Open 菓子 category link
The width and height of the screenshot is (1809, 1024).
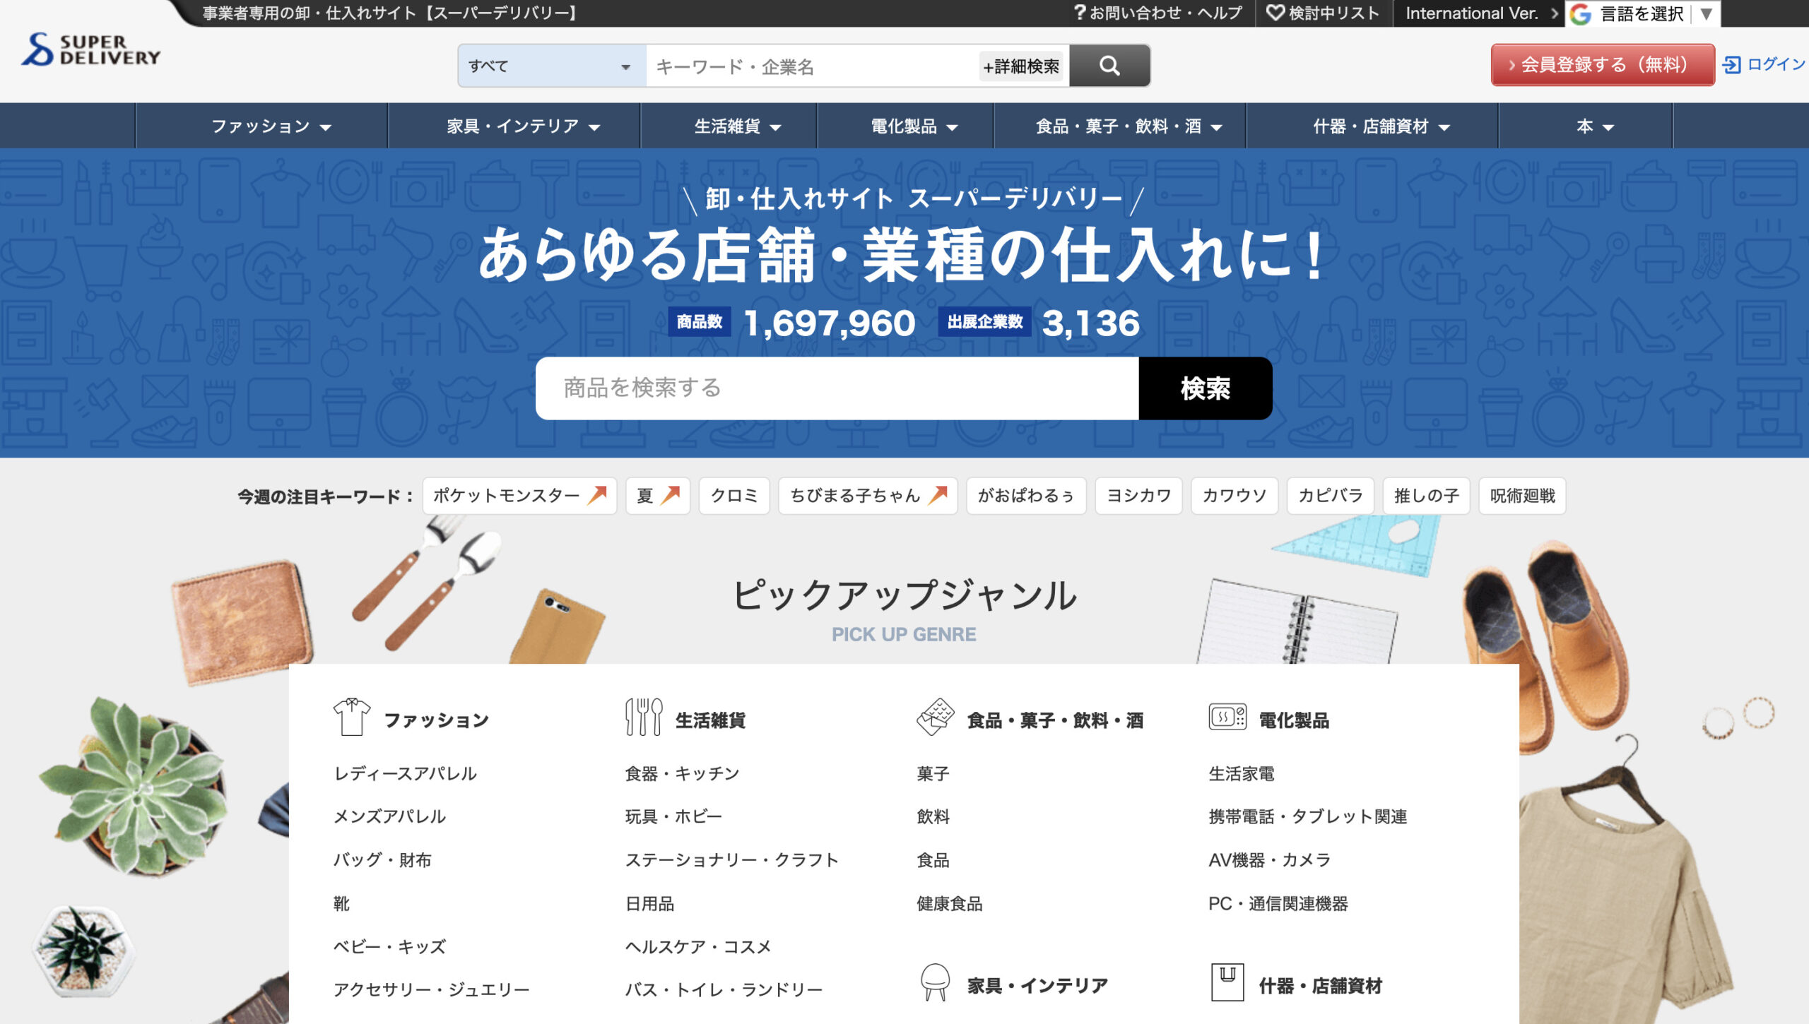click(933, 773)
